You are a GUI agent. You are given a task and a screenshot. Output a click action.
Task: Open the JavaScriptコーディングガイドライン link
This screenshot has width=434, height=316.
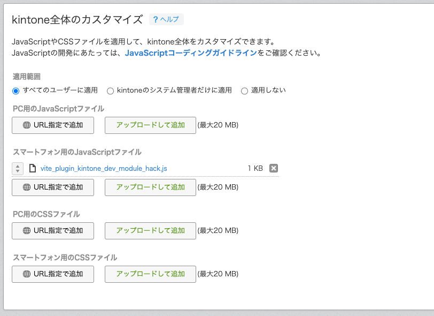[x=191, y=52]
